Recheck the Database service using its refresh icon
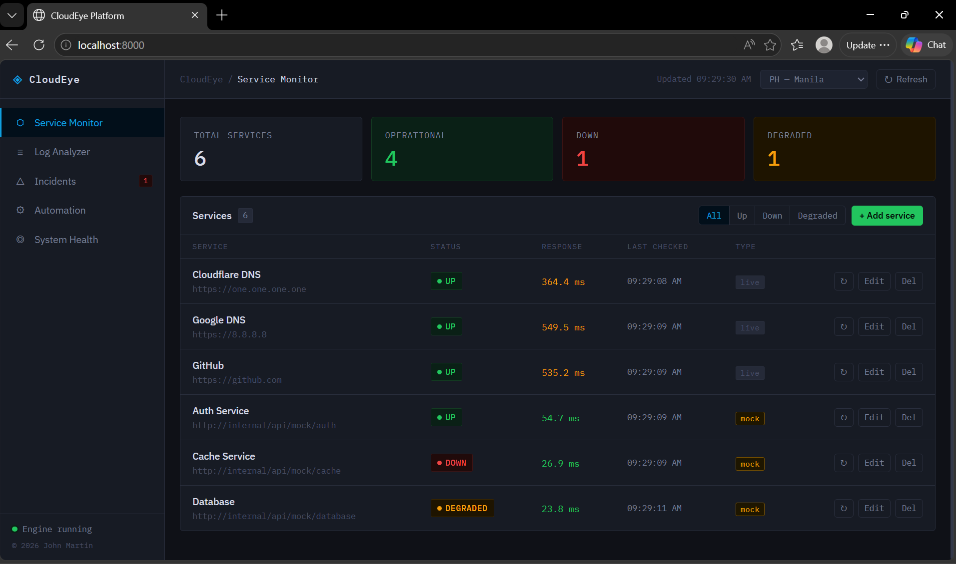Viewport: 956px width, 564px height. coord(843,509)
